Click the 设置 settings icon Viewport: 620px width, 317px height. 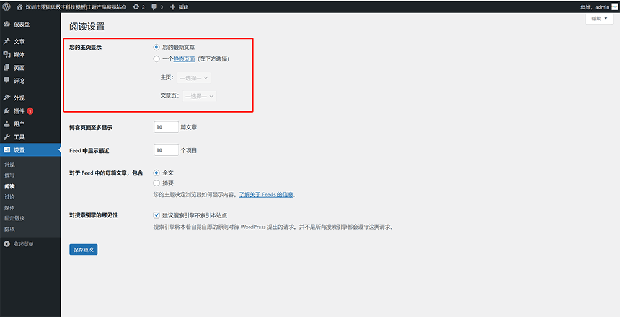(x=7, y=150)
